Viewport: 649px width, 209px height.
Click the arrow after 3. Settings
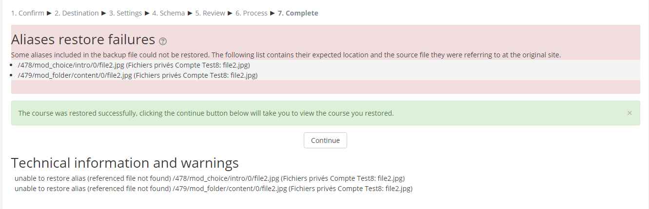pyautogui.click(x=147, y=13)
